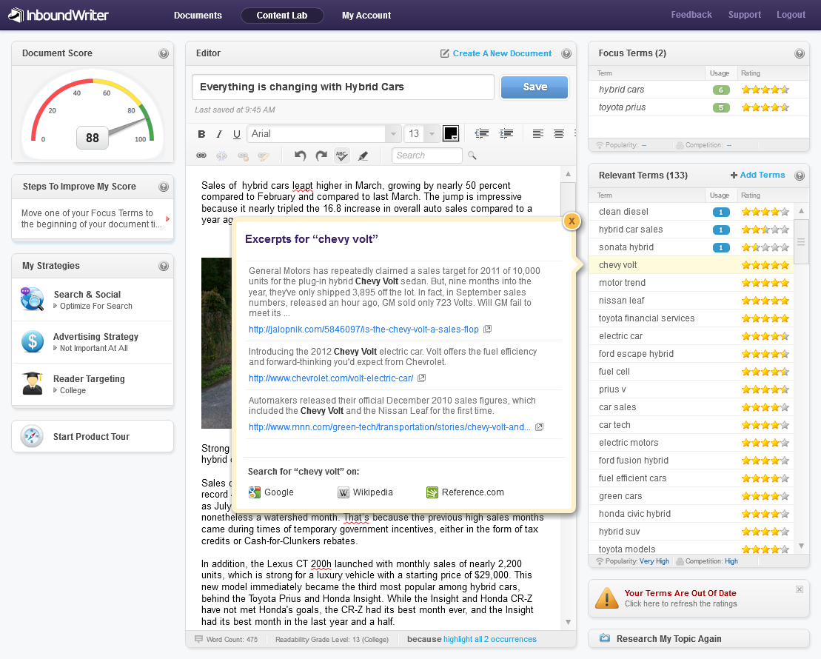Click the outdent icon in the editor toolbar
This screenshot has height=659, width=821.
coord(482,133)
